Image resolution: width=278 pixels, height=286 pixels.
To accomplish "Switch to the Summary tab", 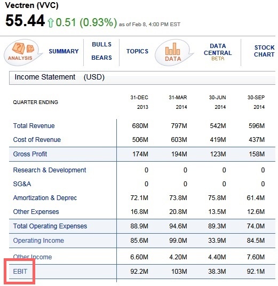I will click(63, 51).
